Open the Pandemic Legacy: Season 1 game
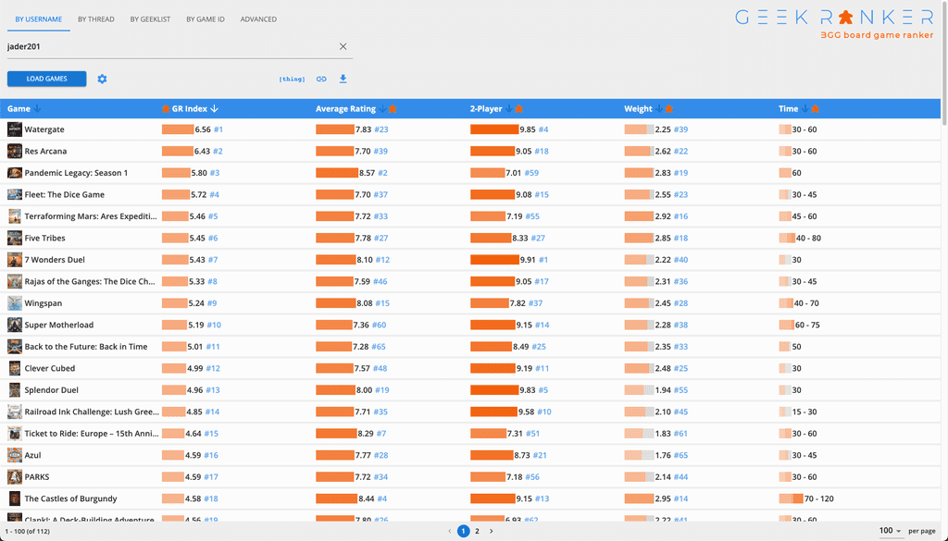948x541 pixels. click(x=76, y=173)
